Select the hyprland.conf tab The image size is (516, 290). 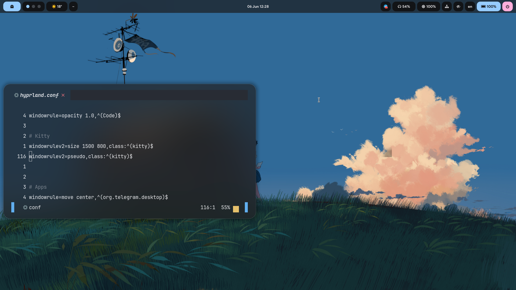click(39, 95)
